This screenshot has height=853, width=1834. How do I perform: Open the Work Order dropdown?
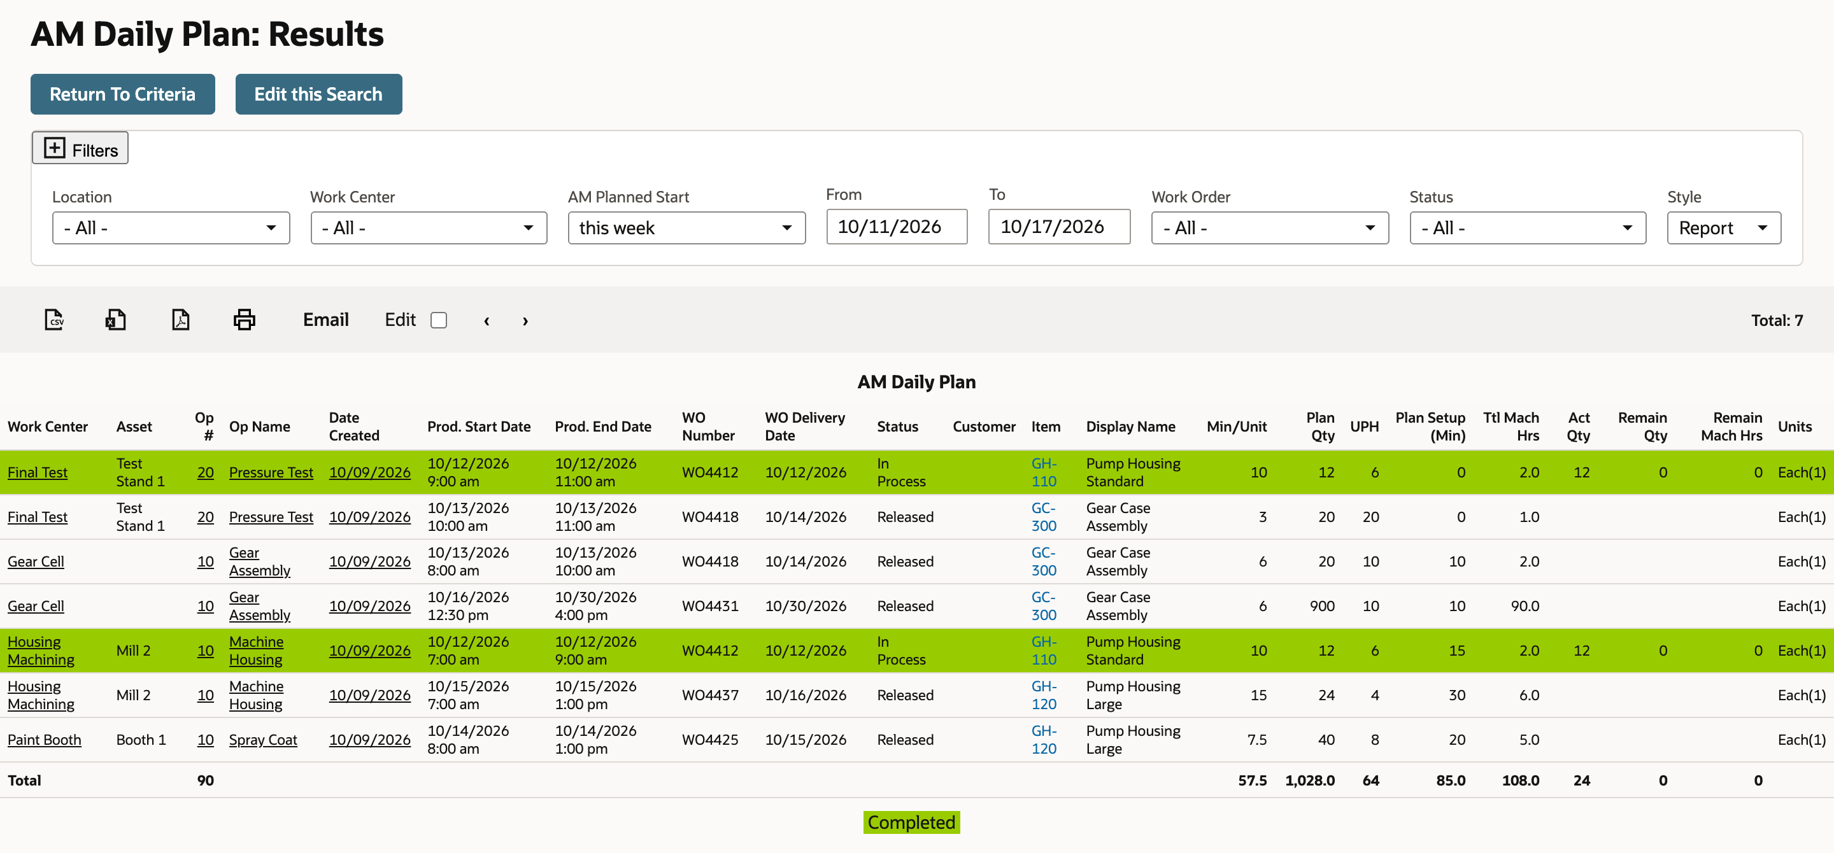click(x=1269, y=228)
